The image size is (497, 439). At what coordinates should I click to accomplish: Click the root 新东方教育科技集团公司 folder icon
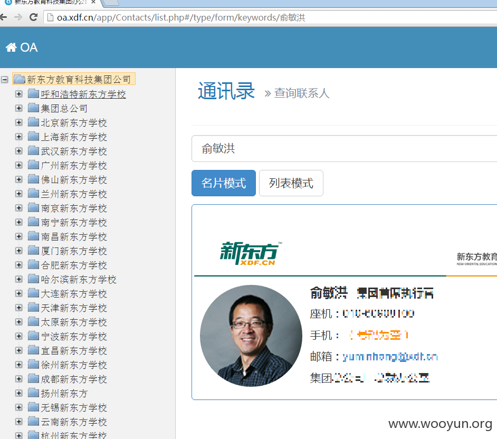pos(20,79)
